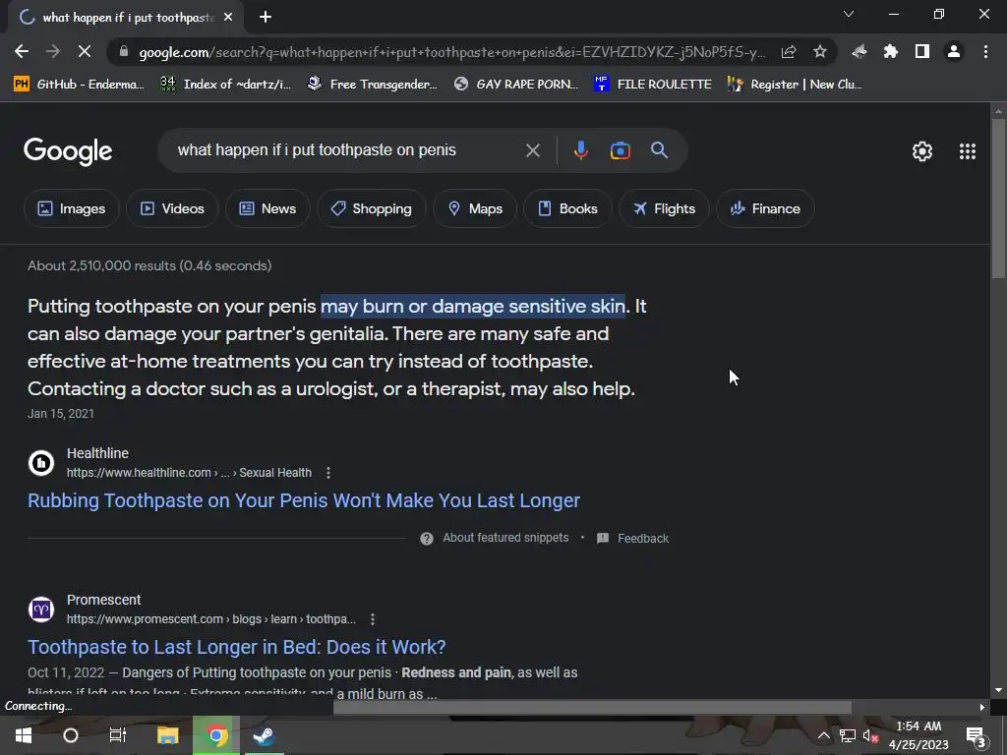Open Steam from the taskbar
Image resolution: width=1007 pixels, height=755 pixels.
pyautogui.click(x=264, y=735)
